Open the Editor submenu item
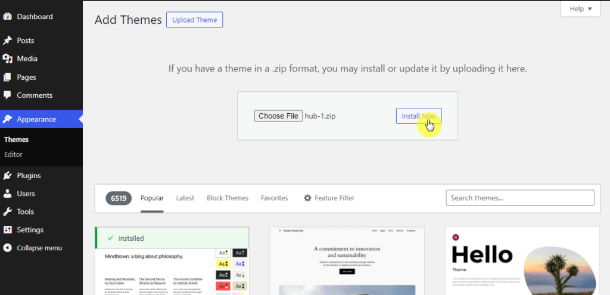610x295 pixels. 13,154
